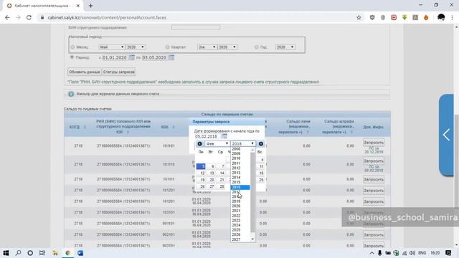Show hidden system tray icons
459x258 pixels.
(x=372, y=253)
